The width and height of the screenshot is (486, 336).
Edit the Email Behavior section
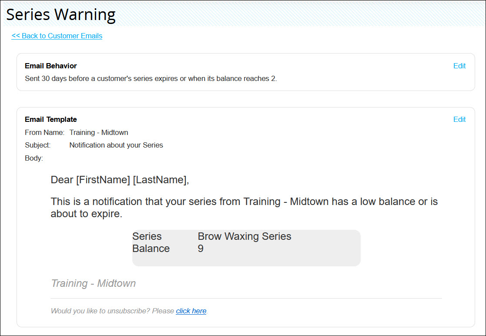459,66
